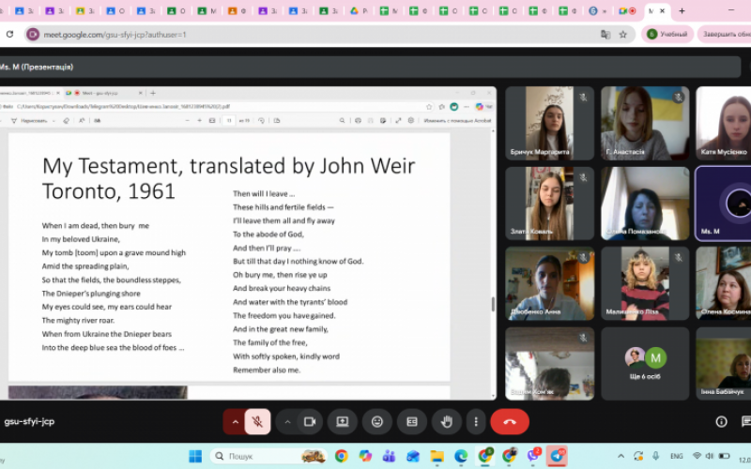This screenshot has height=469, width=751.
Task: Open the emoji reactions button
Action: click(376, 422)
